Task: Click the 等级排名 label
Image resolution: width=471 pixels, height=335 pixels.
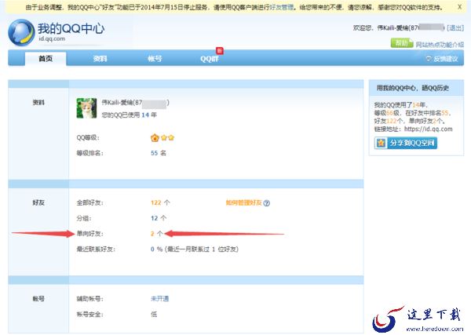Action: point(89,153)
